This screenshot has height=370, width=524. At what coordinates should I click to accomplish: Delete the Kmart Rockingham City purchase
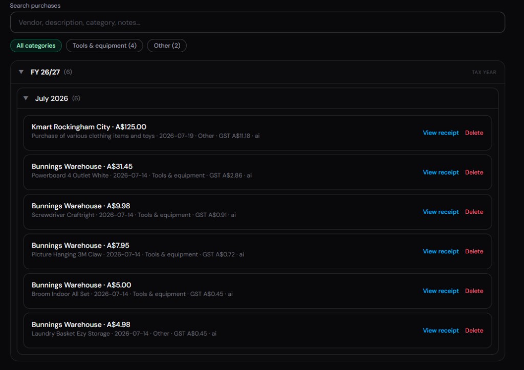click(x=474, y=133)
